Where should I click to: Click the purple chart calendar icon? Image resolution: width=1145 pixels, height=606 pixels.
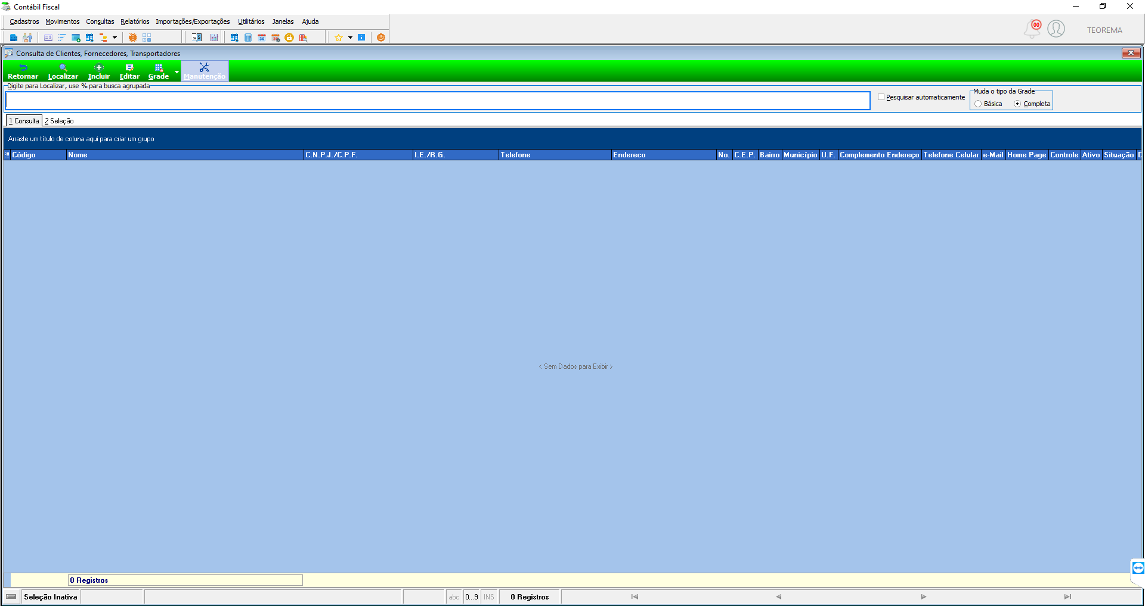click(x=214, y=38)
